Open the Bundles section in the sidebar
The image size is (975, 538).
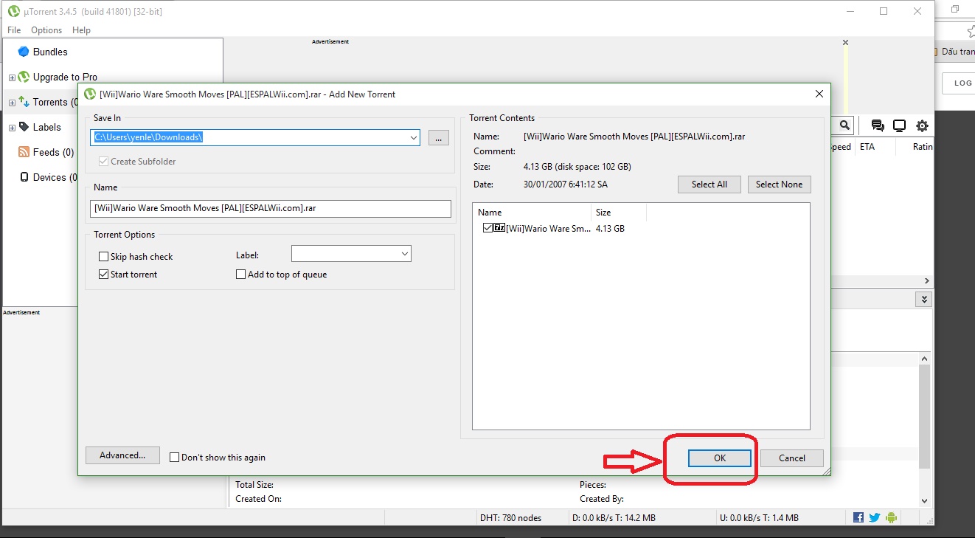tap(50, 52)
